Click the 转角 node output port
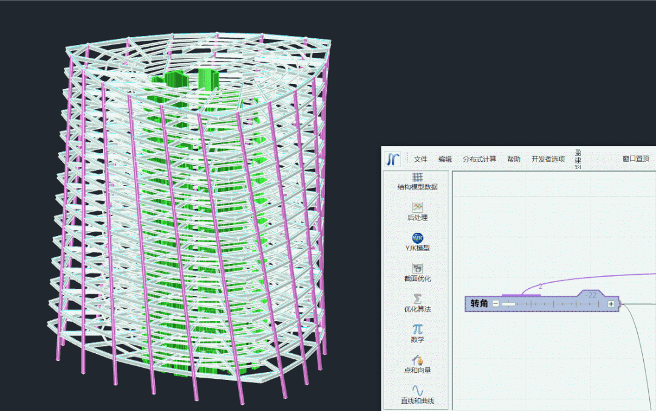This screenshot has height=411, width=656. click(x=620, y=304)
